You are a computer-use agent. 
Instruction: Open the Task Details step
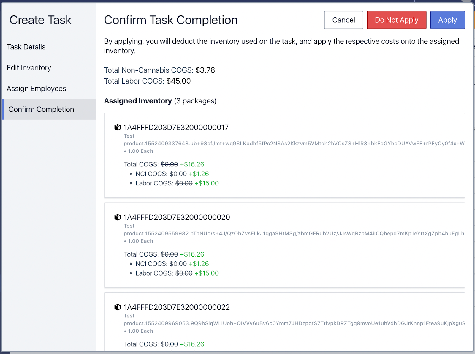[x=26, y=47]
